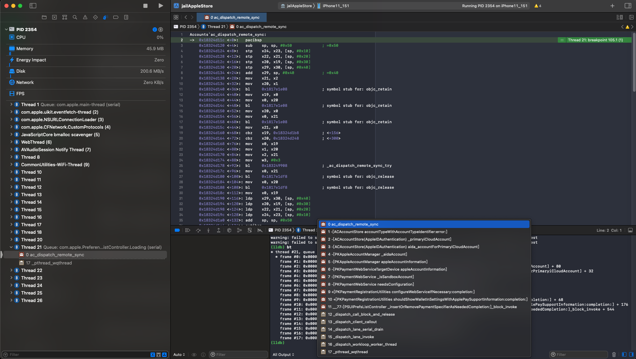Go forward in editor history
This screenshot has height=359, width=636.
click(192, 17)
